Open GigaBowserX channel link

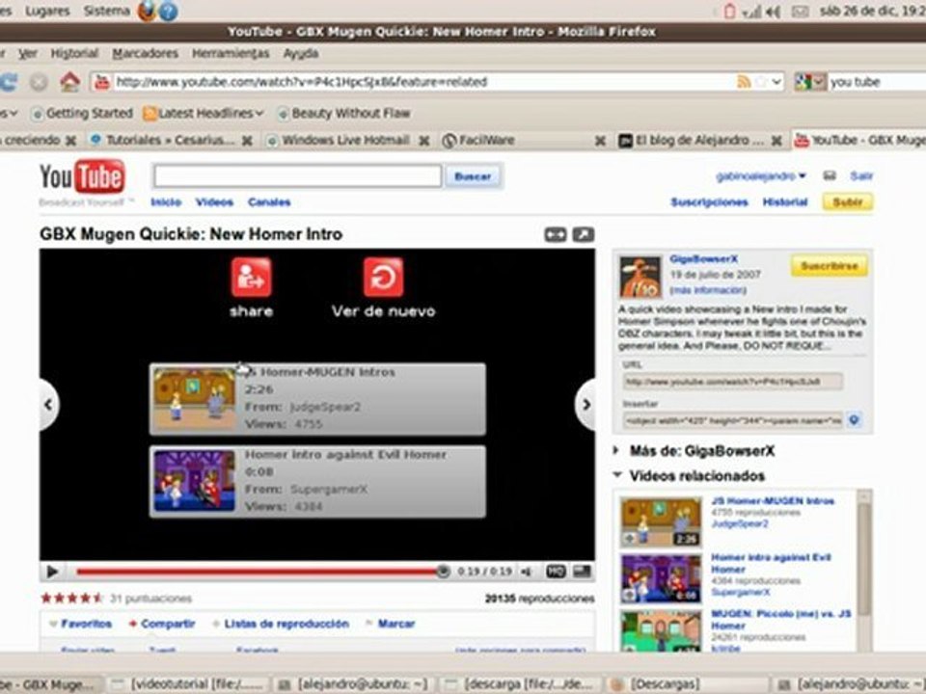[703, 258]
